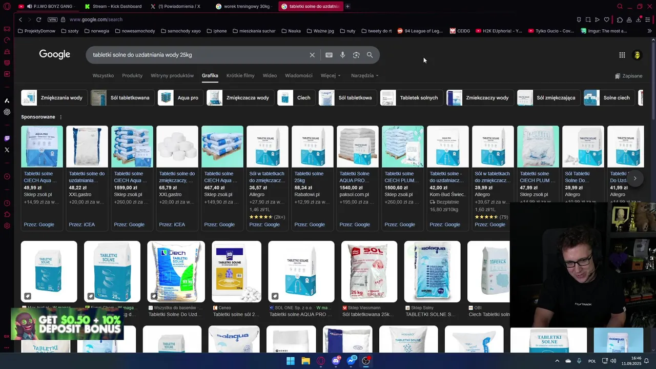Open GX Corner from sidebar

tap(7, 29)
